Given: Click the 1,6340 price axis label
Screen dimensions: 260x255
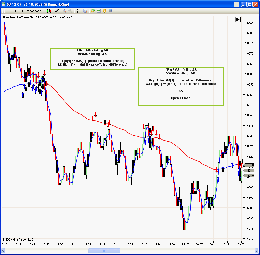Looking at the screenshot, I should coord(249,115).
